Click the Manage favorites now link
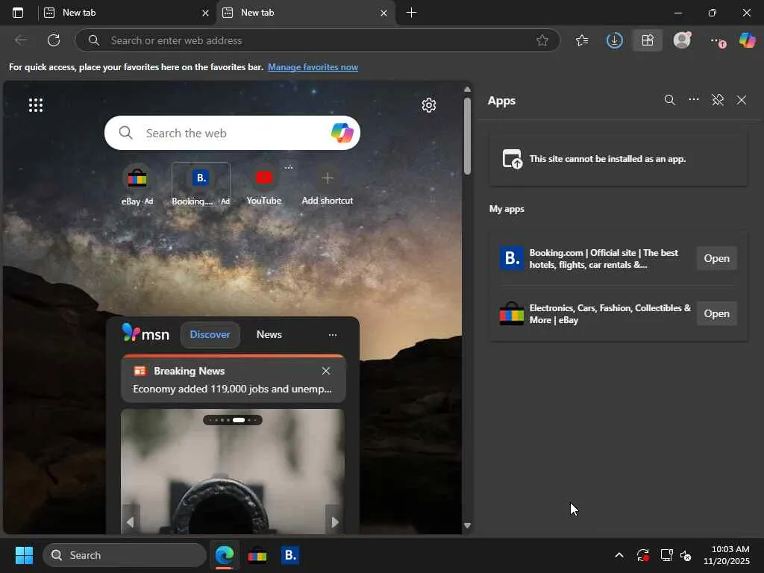This screenshot has height=573, width=764. (313, 67)
